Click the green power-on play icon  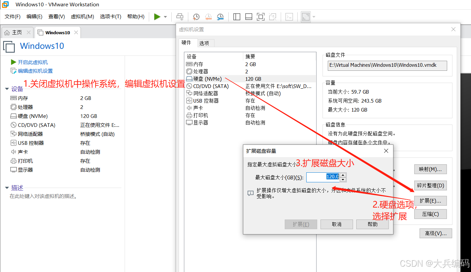(x=157, y=17)
